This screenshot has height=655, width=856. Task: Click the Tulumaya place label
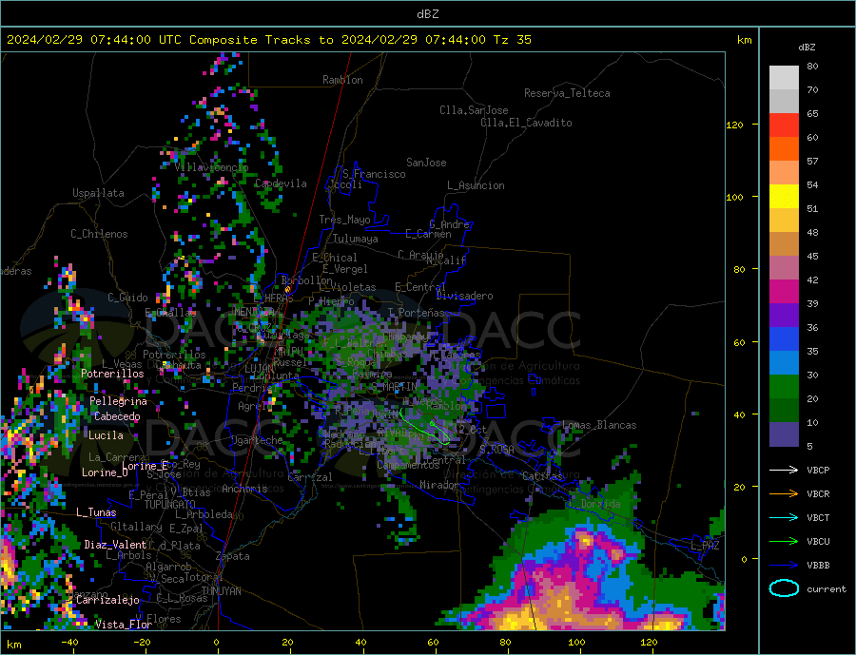coord(356,239)
